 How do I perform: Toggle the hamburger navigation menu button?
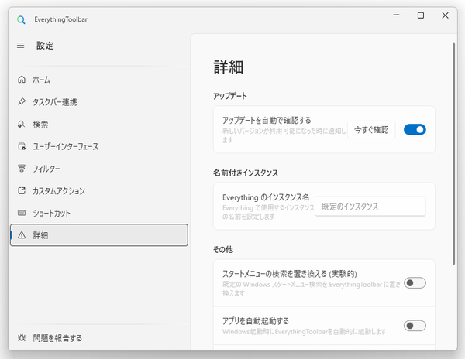(x=20, y=46)
